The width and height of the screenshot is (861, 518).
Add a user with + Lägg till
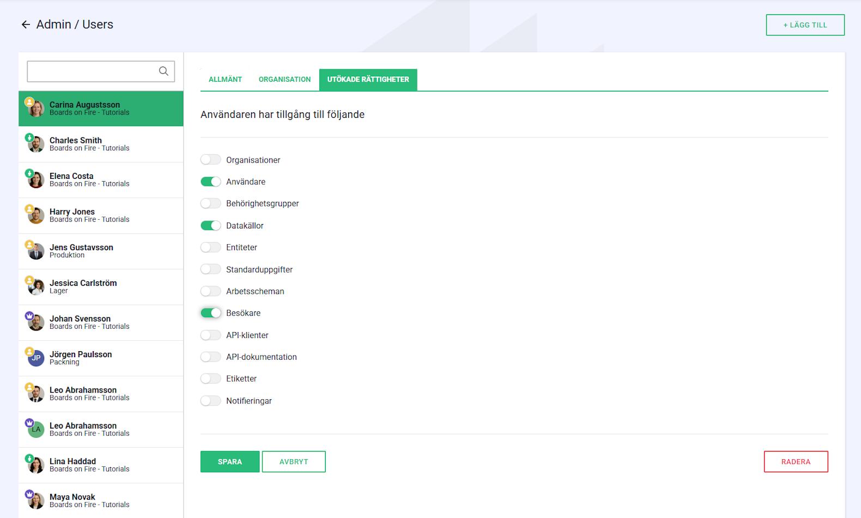tap(805, 25)
